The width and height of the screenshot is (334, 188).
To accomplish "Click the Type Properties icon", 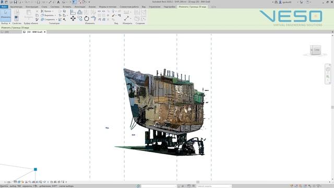I will (16, 13).
